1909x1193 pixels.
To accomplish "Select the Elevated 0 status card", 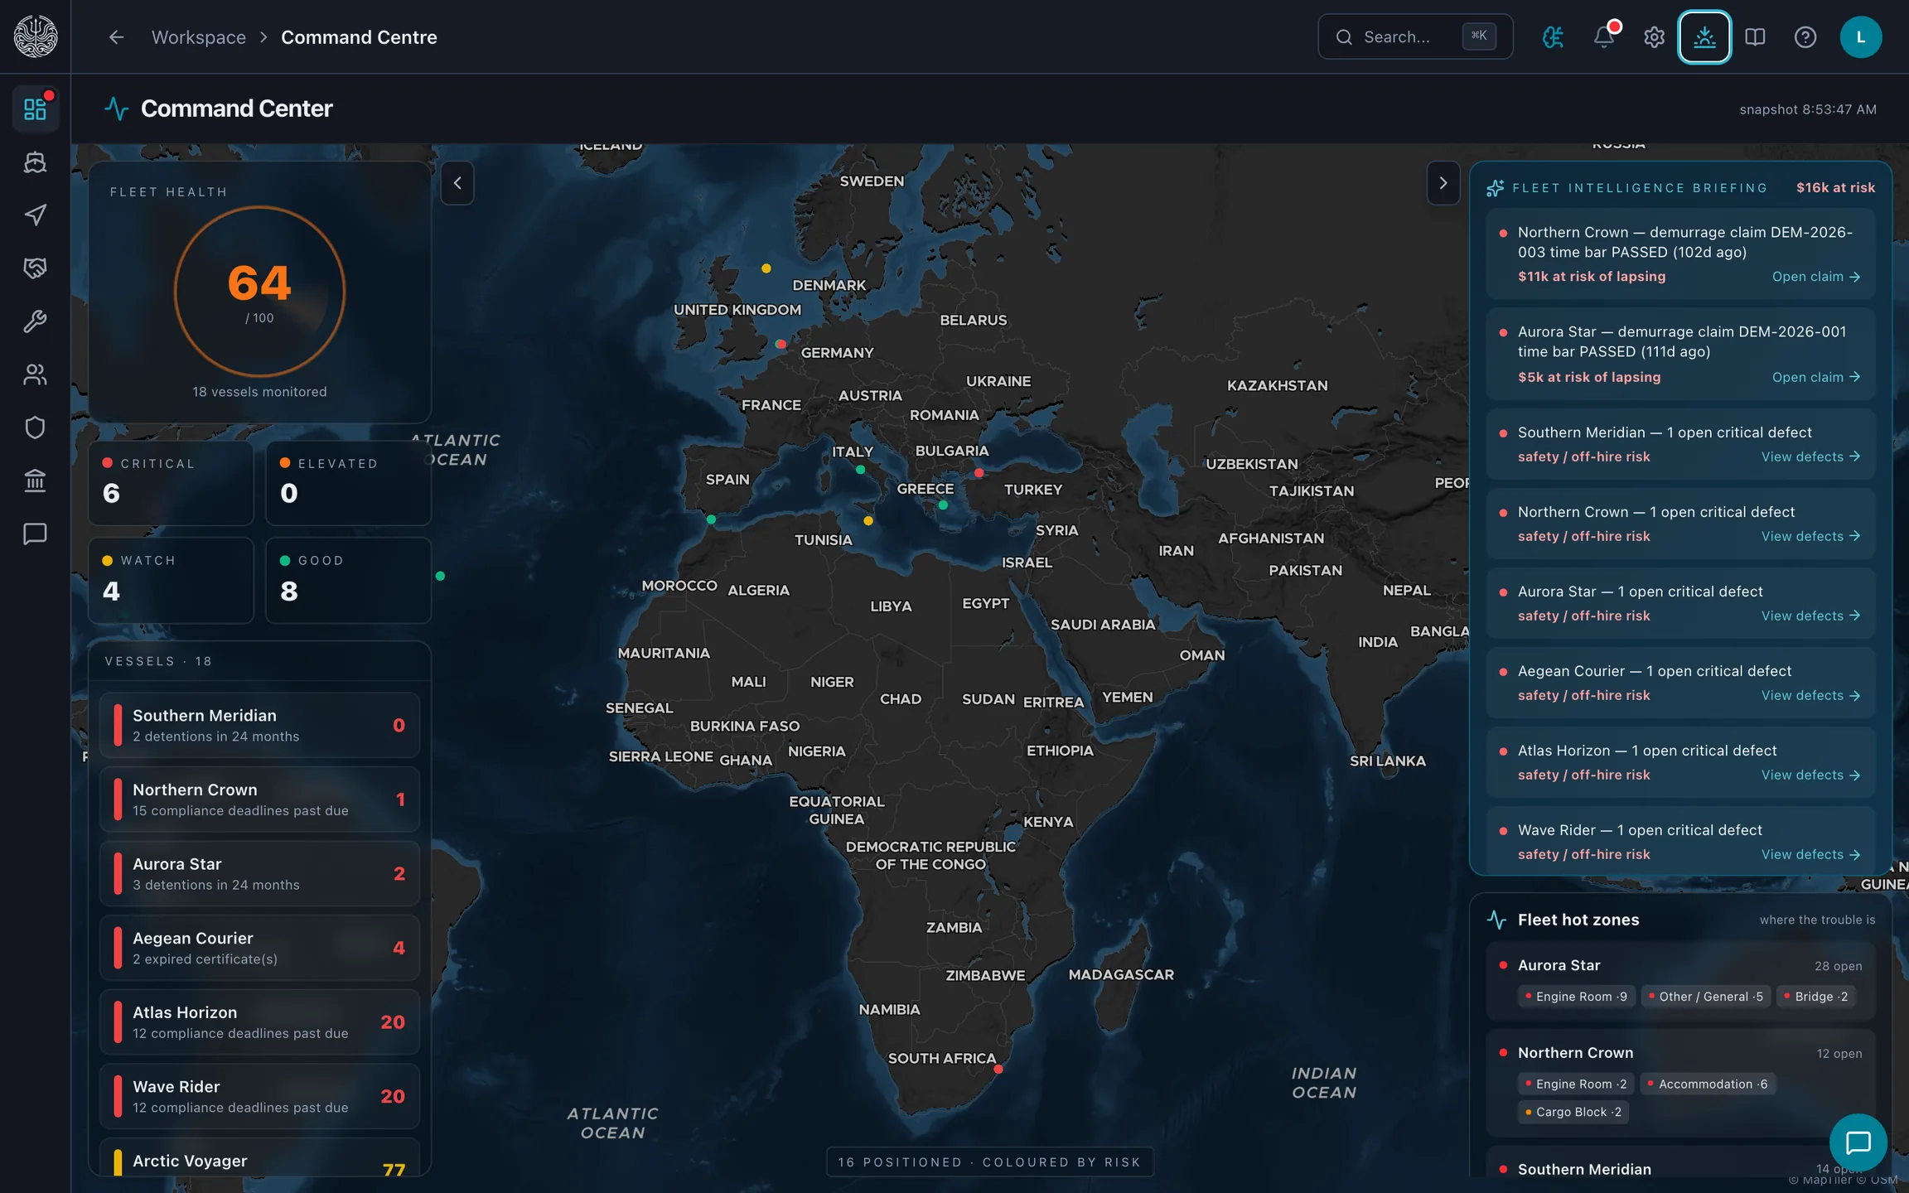I will (348, 483).
